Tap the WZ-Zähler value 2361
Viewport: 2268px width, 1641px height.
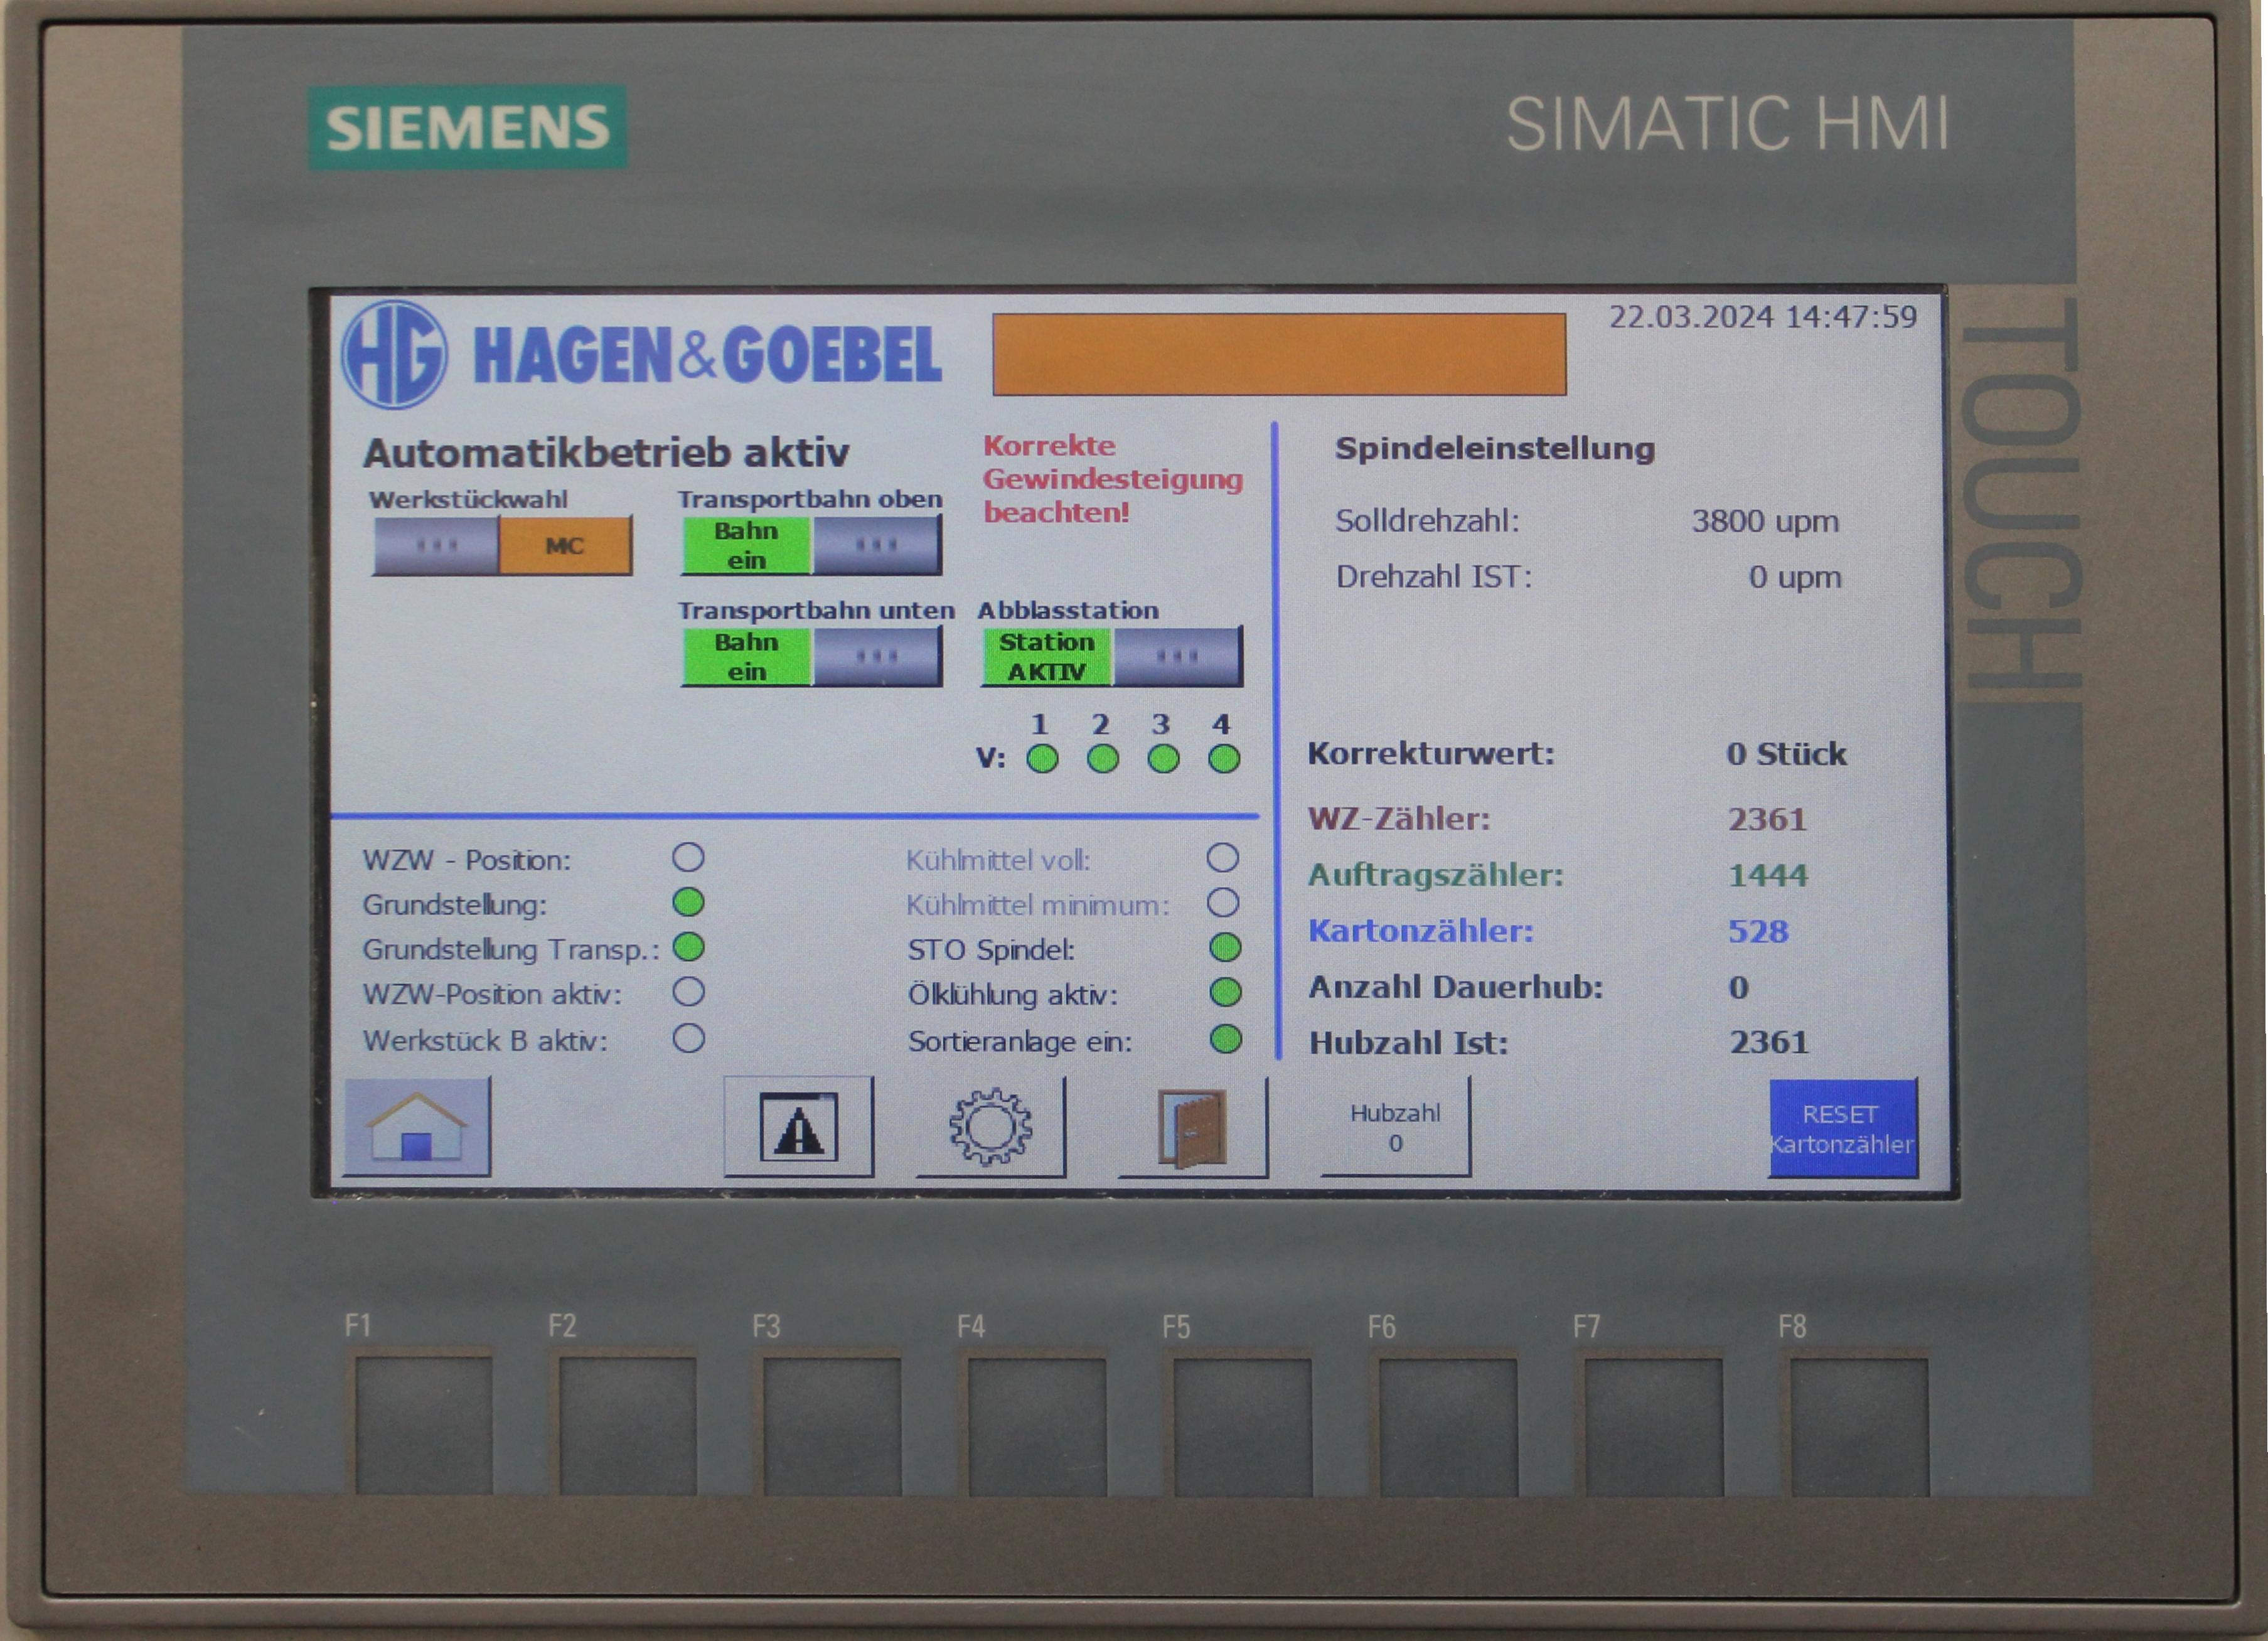[x=1767, y=820]
